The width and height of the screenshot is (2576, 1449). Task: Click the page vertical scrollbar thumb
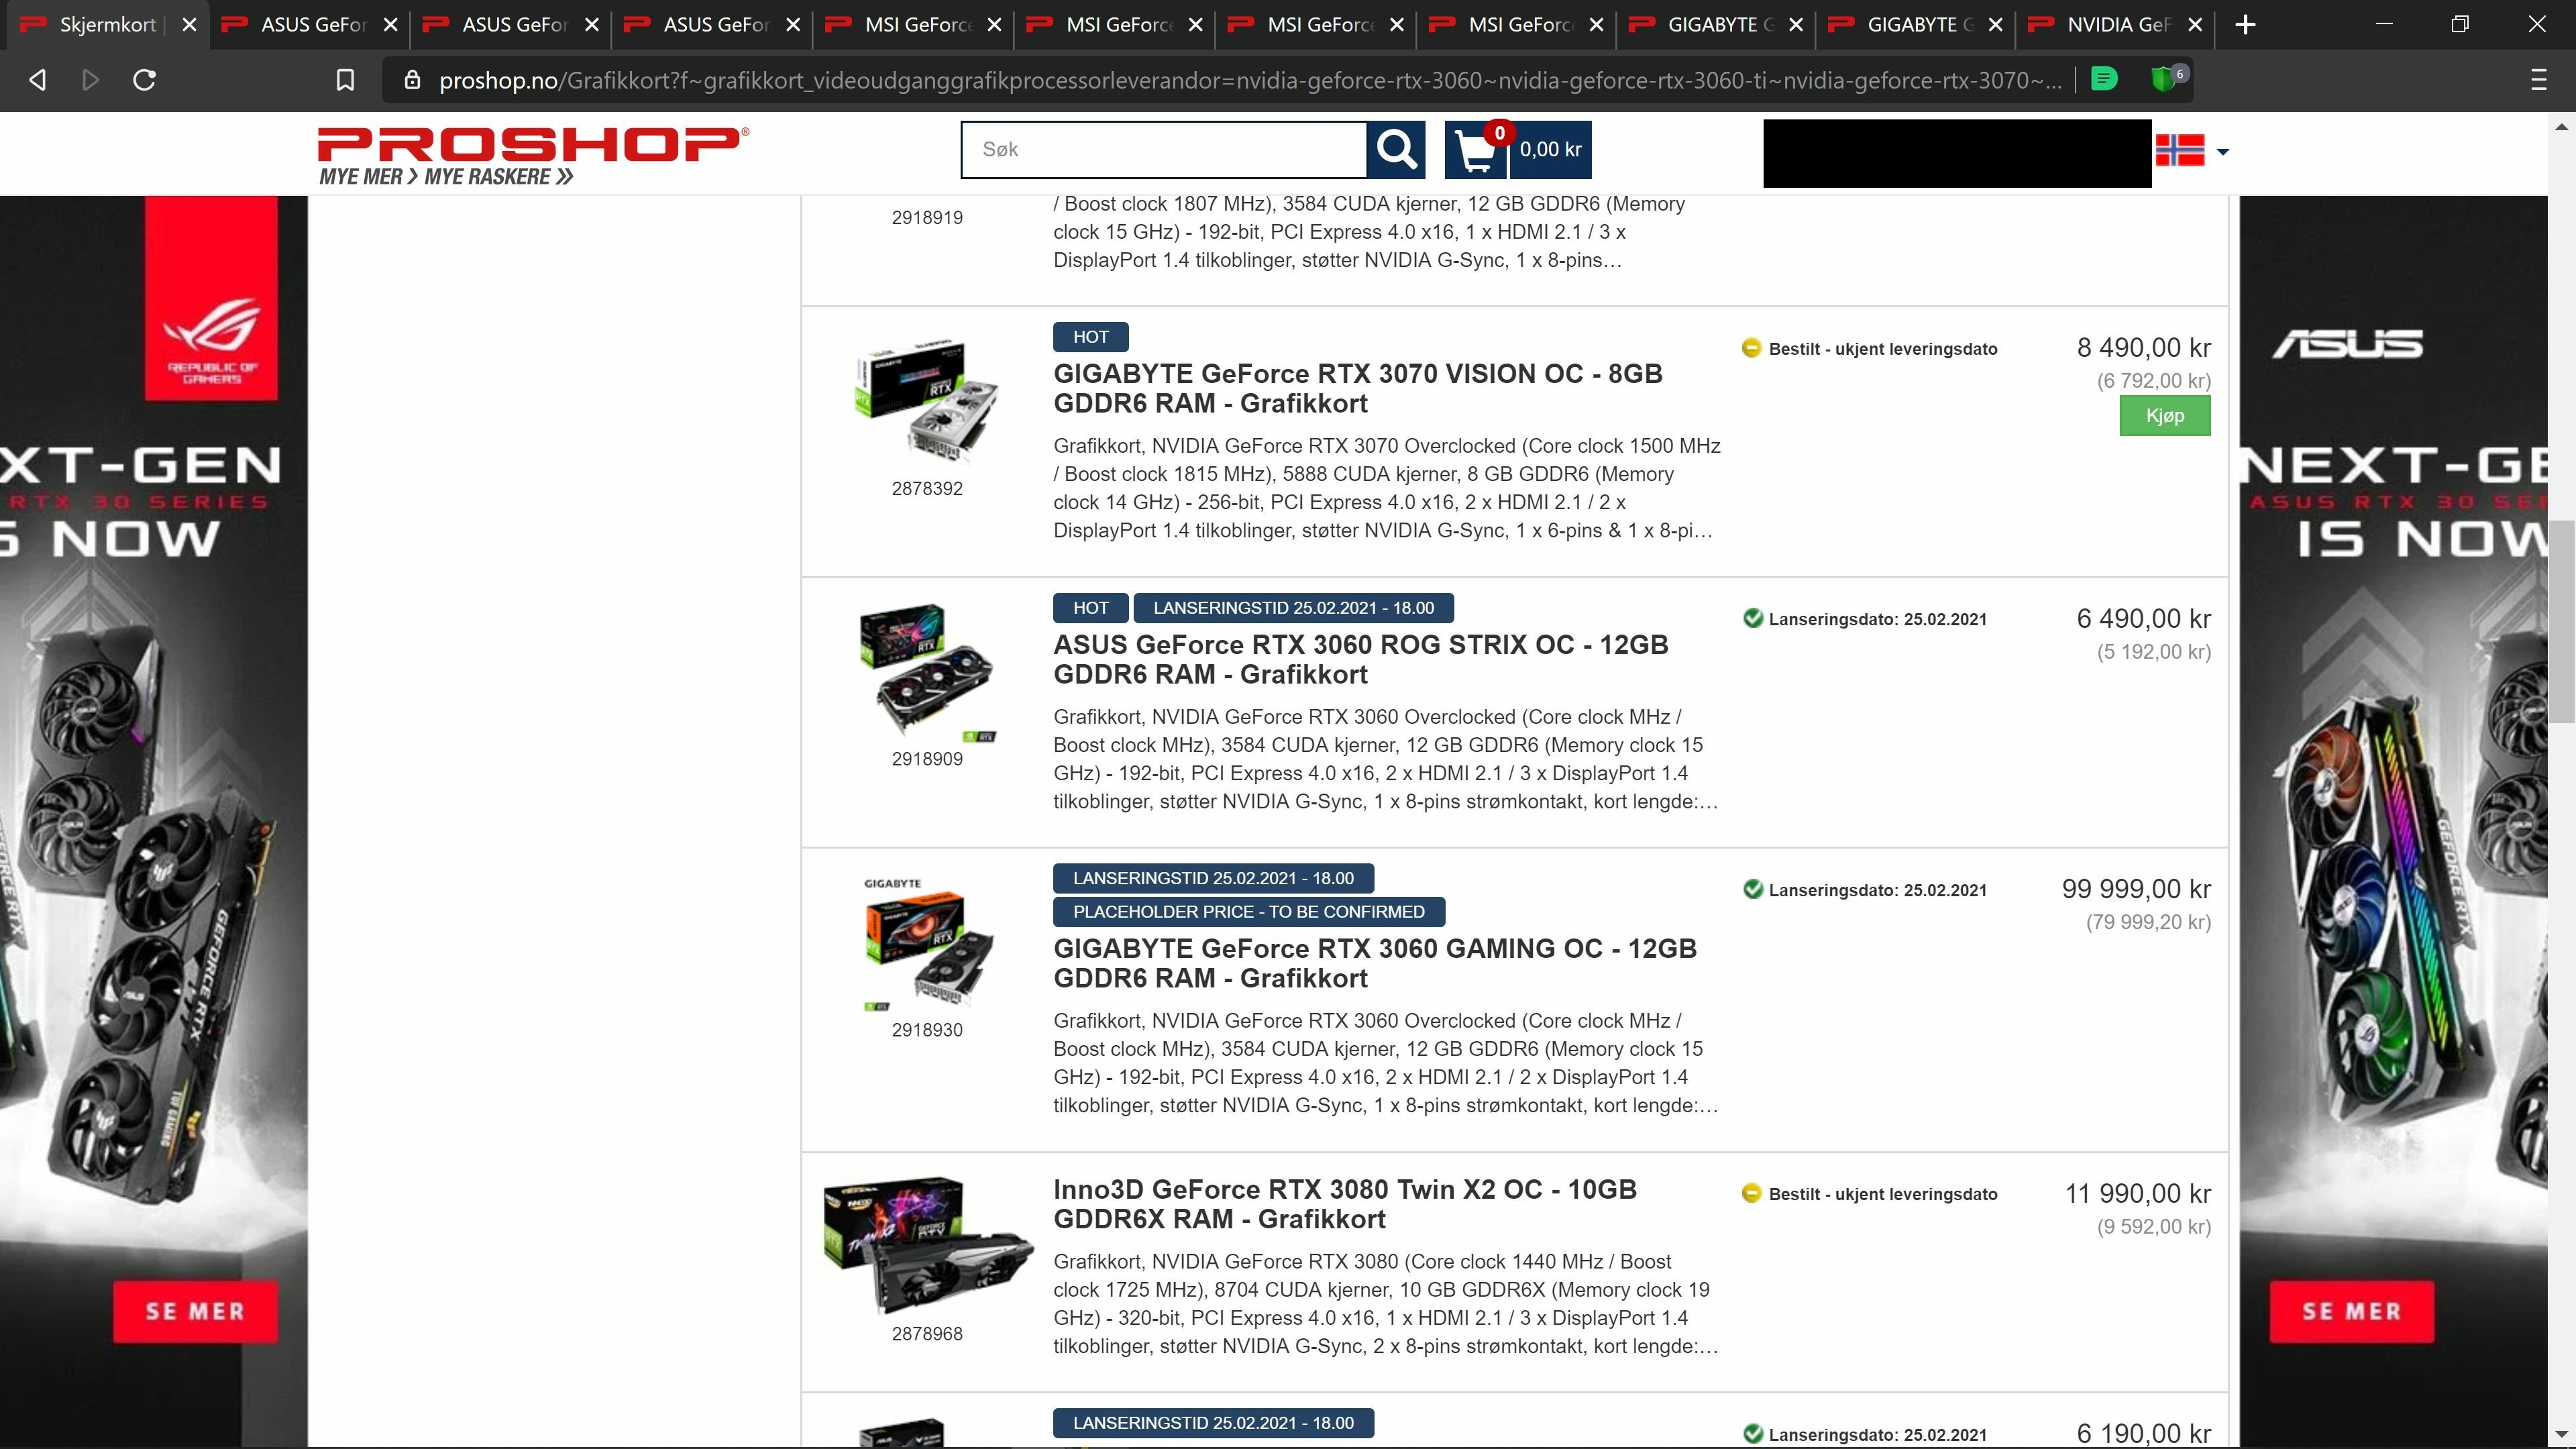2561,620
